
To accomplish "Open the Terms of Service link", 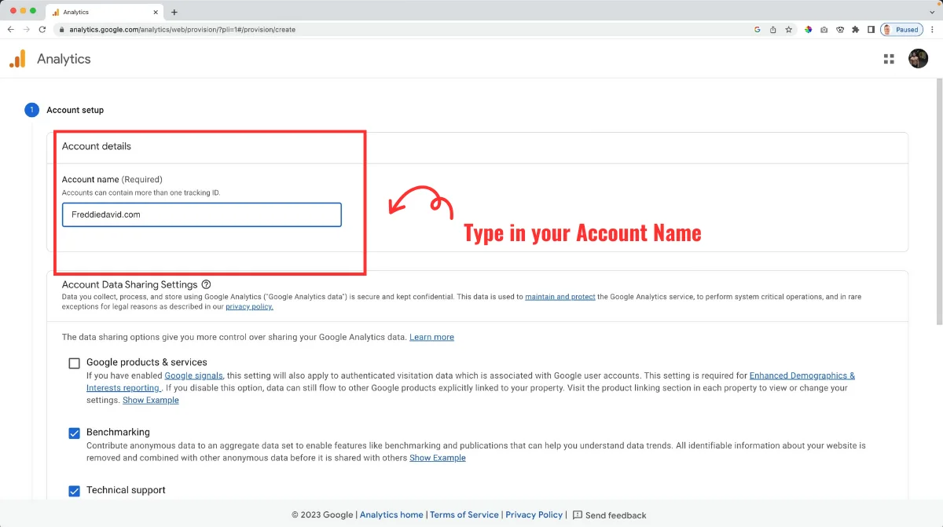I will (x=464, y=514).
